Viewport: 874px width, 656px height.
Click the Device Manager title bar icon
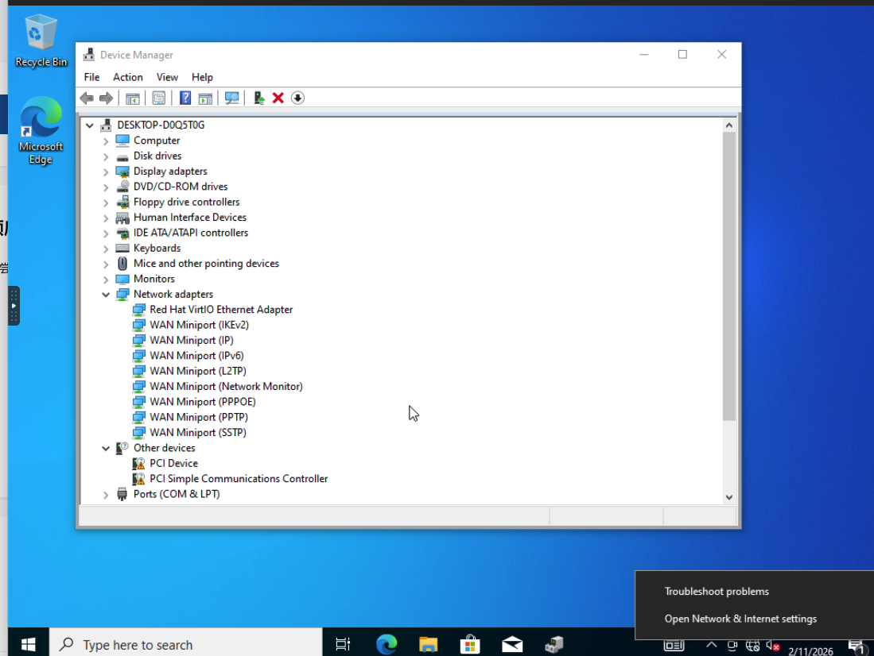(88, 55)
